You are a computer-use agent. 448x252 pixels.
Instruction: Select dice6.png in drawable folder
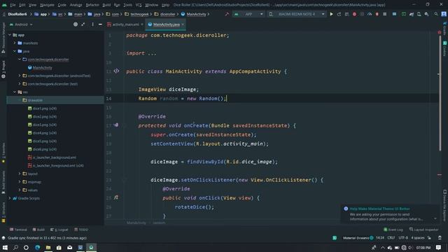[44, 149]
